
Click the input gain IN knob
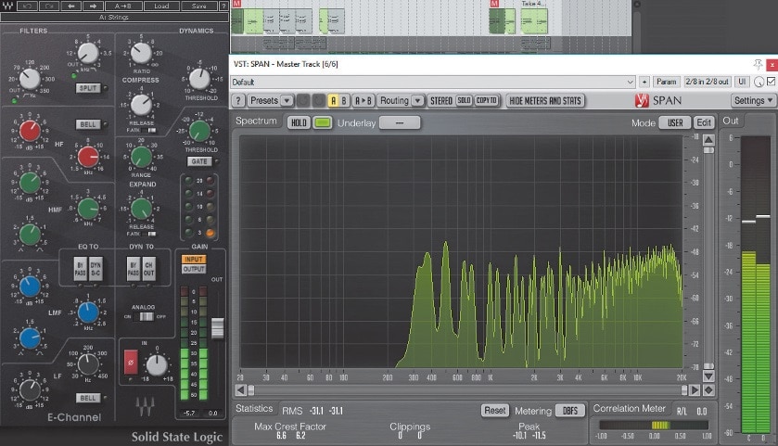coord(157,365)
